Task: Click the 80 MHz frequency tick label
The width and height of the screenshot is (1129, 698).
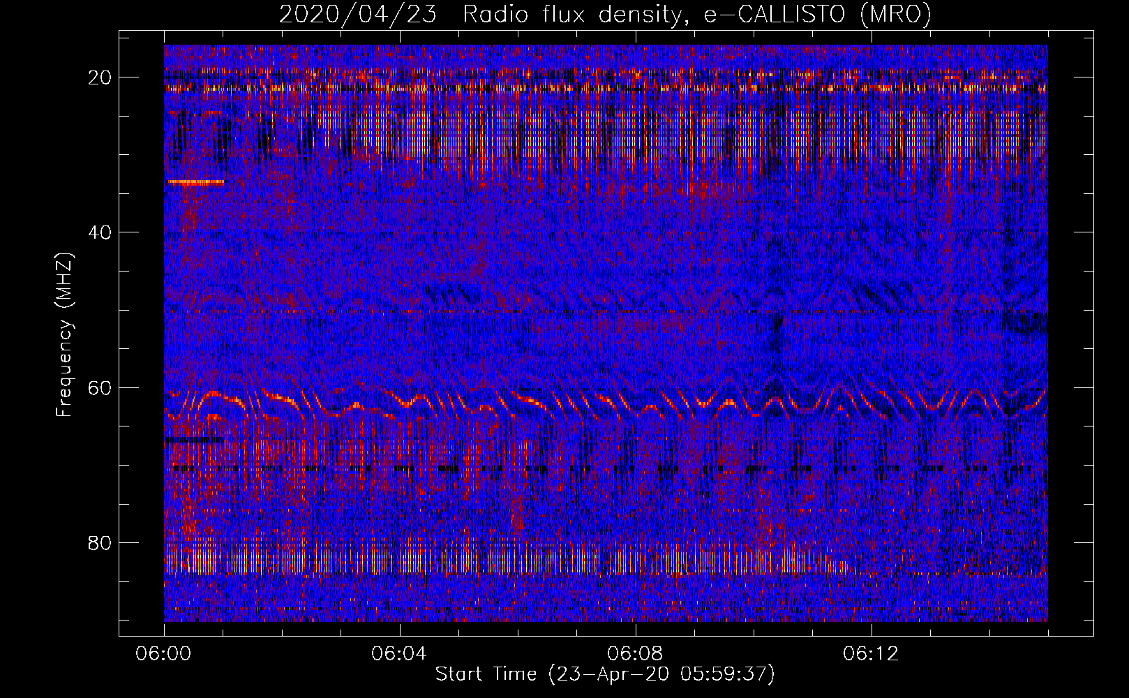Action: click(x=100, y=542)
